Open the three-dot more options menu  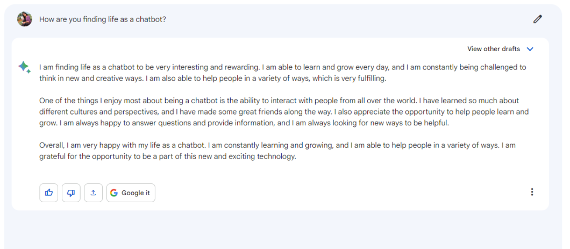[532, 192]
